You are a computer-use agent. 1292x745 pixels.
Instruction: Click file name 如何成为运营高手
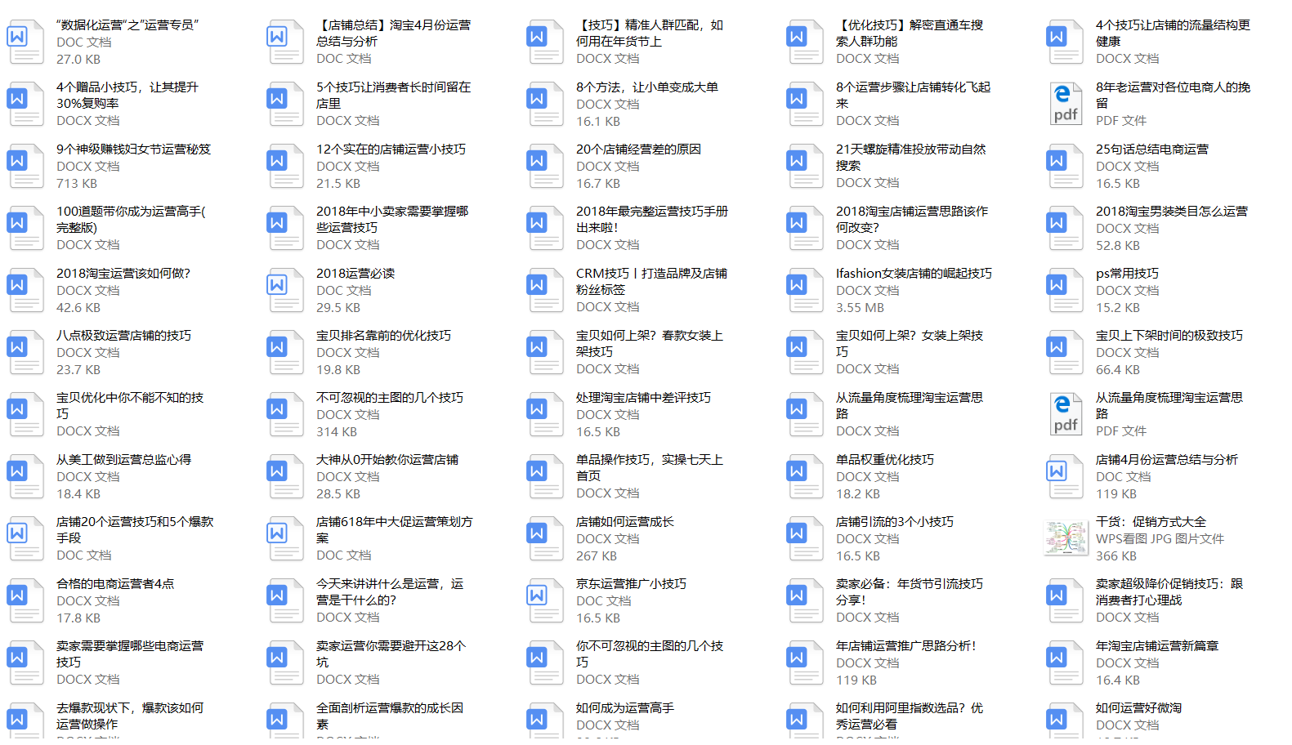(x=625, y=707)
